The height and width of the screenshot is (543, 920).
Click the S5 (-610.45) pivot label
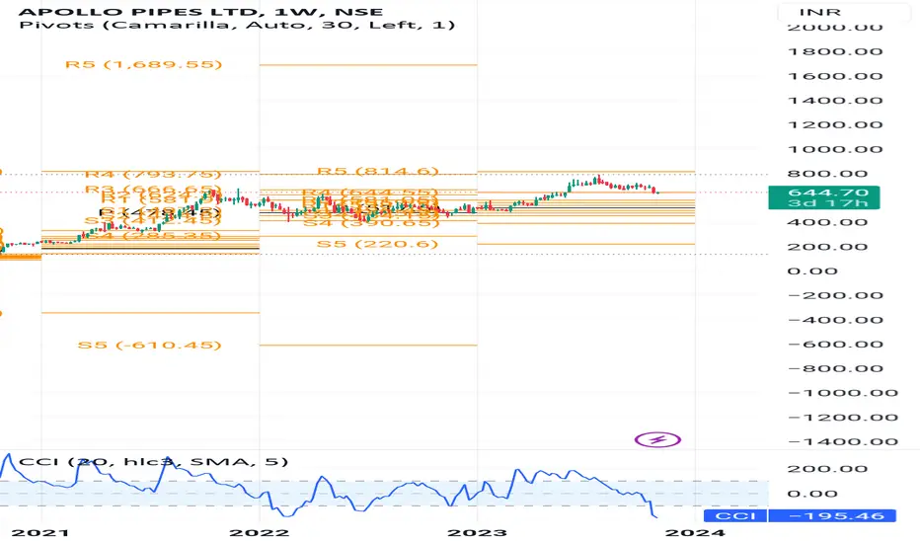coord(150,346)
